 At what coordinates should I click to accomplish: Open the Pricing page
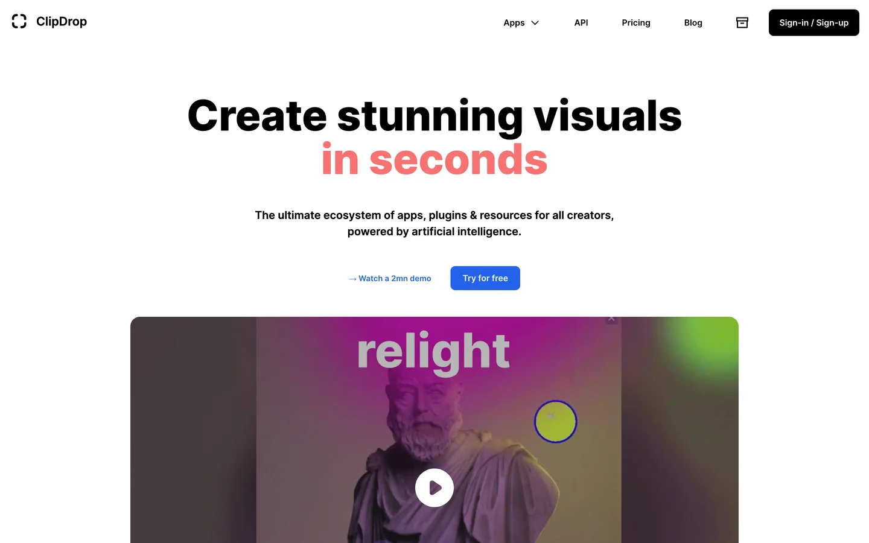pyautogui.click(x=636, y=22)
